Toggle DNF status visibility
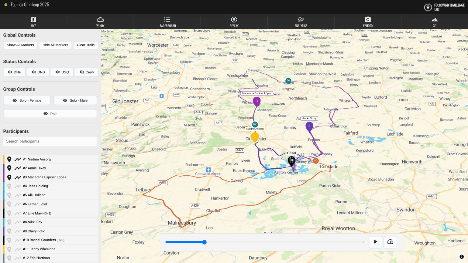Viewport: 468px width, 263px height. 14,72
